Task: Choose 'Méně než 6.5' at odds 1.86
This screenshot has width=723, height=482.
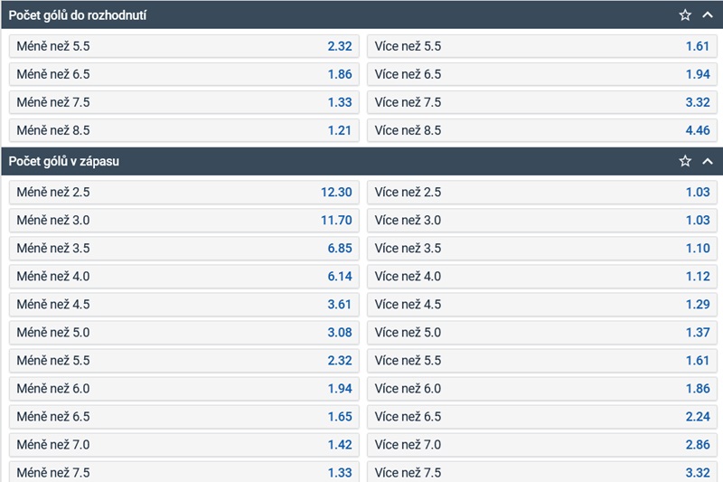Action: pos(184,74)
